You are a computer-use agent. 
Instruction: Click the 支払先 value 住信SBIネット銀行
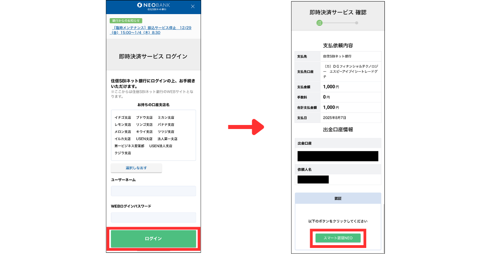[x=337, y=56]
